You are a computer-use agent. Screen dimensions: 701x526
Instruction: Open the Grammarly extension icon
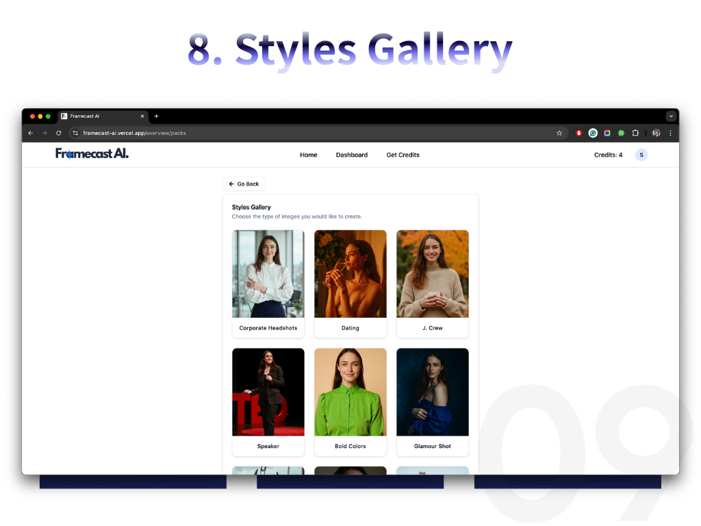click(x=593, y=133)
